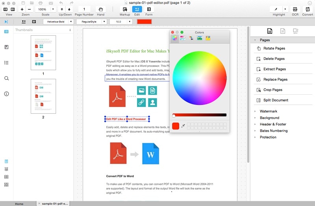Adjust the brightness slider in Colors
Viewport: 315px width, 206px height.
tap(200, 115)
